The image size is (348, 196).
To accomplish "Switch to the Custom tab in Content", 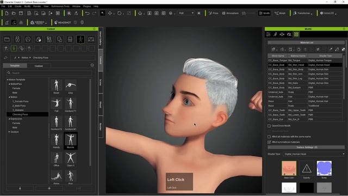I will pyautogui.click(x=39, y=66).
